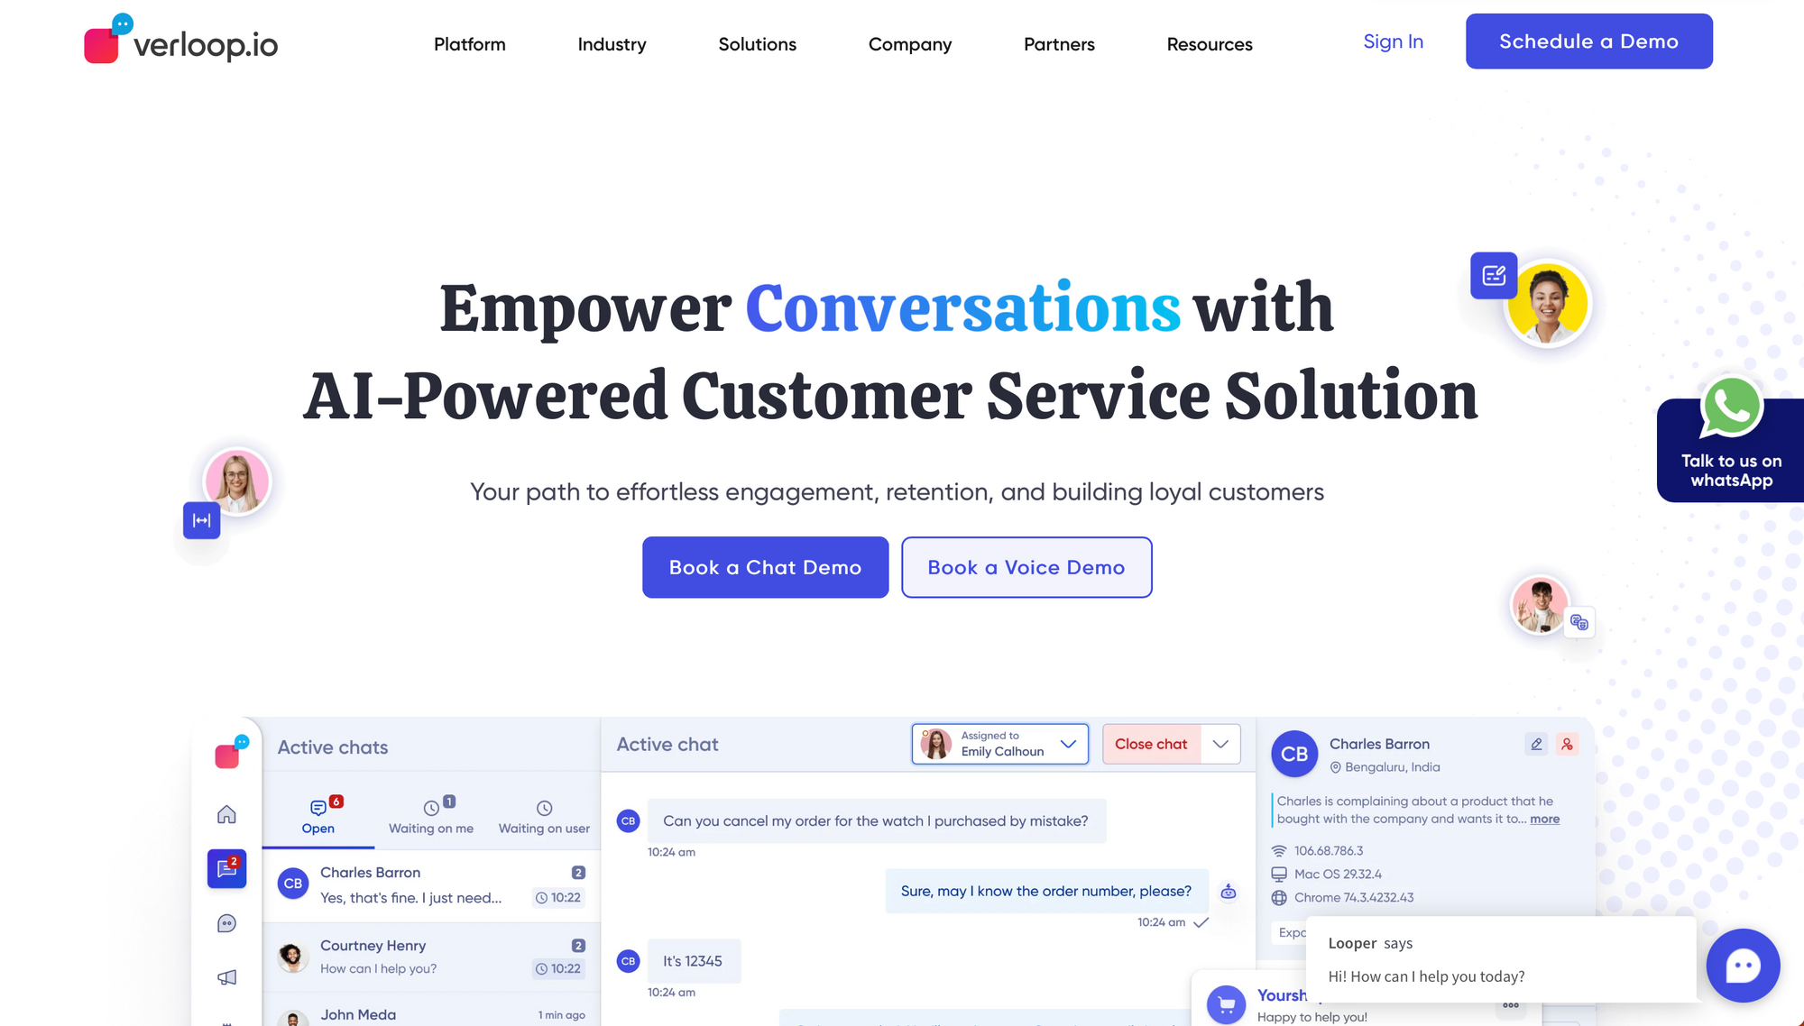Click the bot/magic icon next to chat response
This screenshot has width=1804, height=1026.
[x=1226, y=890]
